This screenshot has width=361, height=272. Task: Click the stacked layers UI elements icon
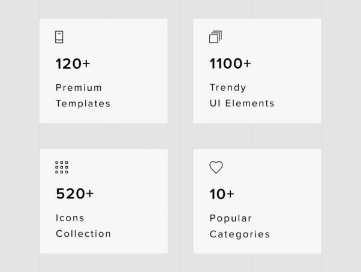coord(215,37)
